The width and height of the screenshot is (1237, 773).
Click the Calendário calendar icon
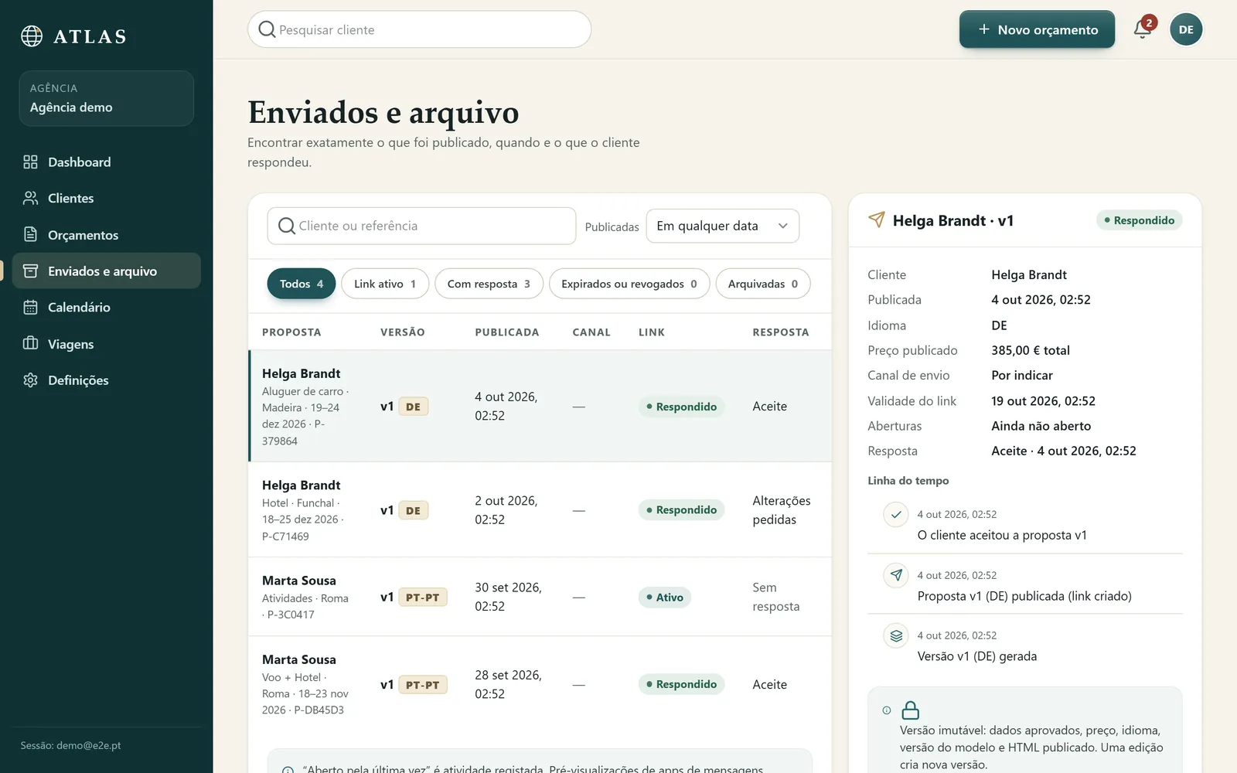click(30, 307)
